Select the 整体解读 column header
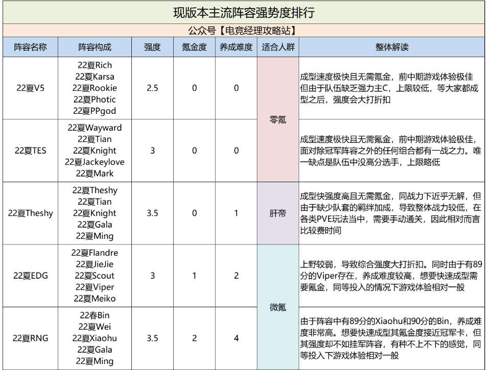The image size is (488, 370). point(392,47)
